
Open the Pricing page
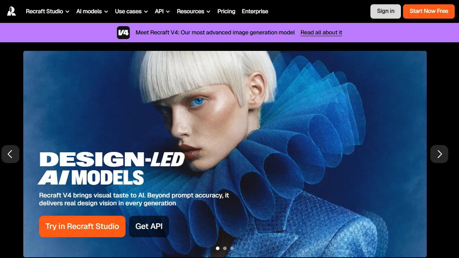coord(226,11)
